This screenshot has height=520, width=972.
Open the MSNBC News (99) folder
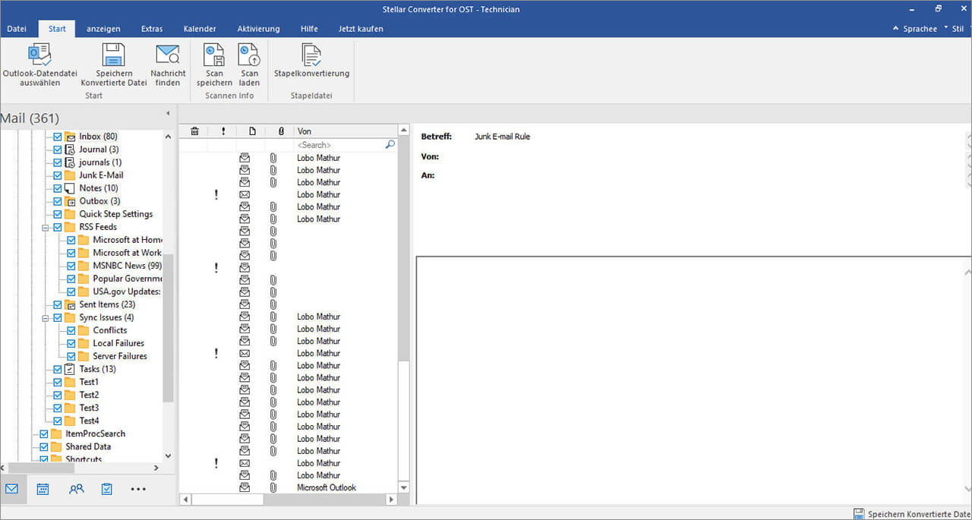coord(128,266)
